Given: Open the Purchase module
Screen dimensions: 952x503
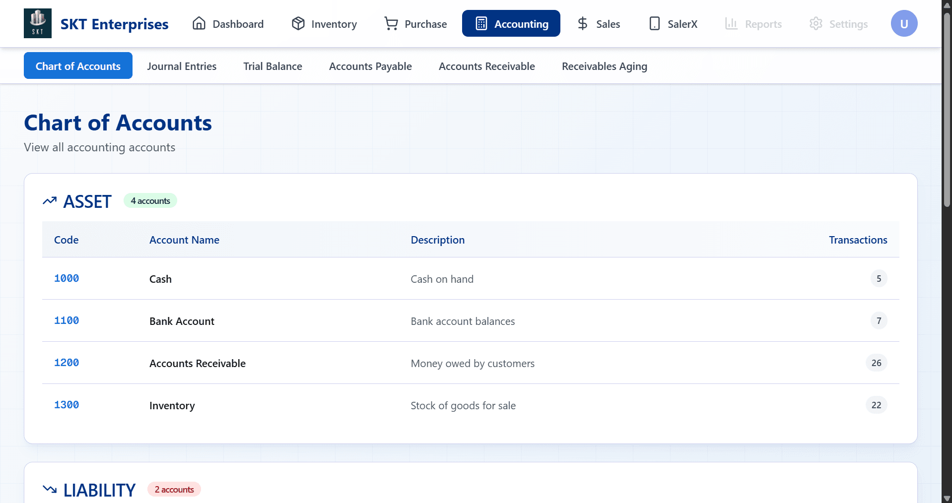Looking at the screenshot, I should [415, 23].
